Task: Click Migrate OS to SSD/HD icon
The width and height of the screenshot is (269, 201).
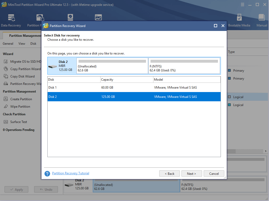Action: click(6, 62)
